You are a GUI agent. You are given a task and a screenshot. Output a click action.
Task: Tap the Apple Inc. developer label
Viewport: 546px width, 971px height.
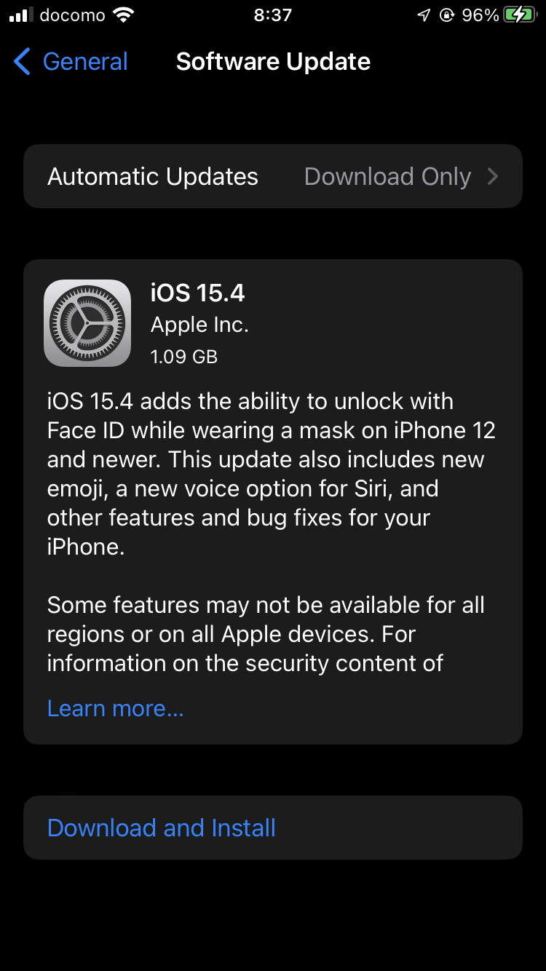[x=199, y=325]
